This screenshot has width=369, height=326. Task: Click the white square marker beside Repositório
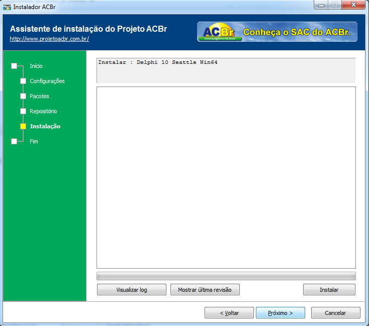[x=23, y=111]
